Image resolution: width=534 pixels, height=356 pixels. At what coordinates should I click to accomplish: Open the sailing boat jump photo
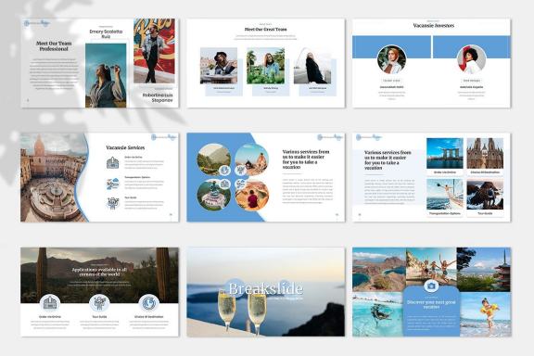click(x=445, y=194)
